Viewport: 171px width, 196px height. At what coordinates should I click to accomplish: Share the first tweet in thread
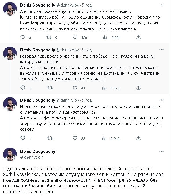click(139, 37)
